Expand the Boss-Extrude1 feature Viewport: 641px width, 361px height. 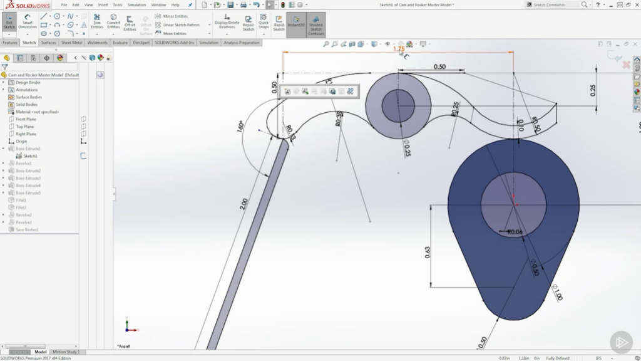pyautogui.click(x=4, y=149)
